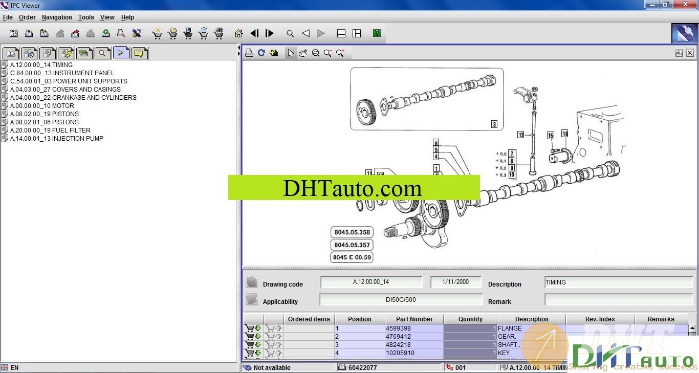Screen dimensions: 699x373
Task: Click the view order cart with eye icon
Action: click(x=219, y=33)
